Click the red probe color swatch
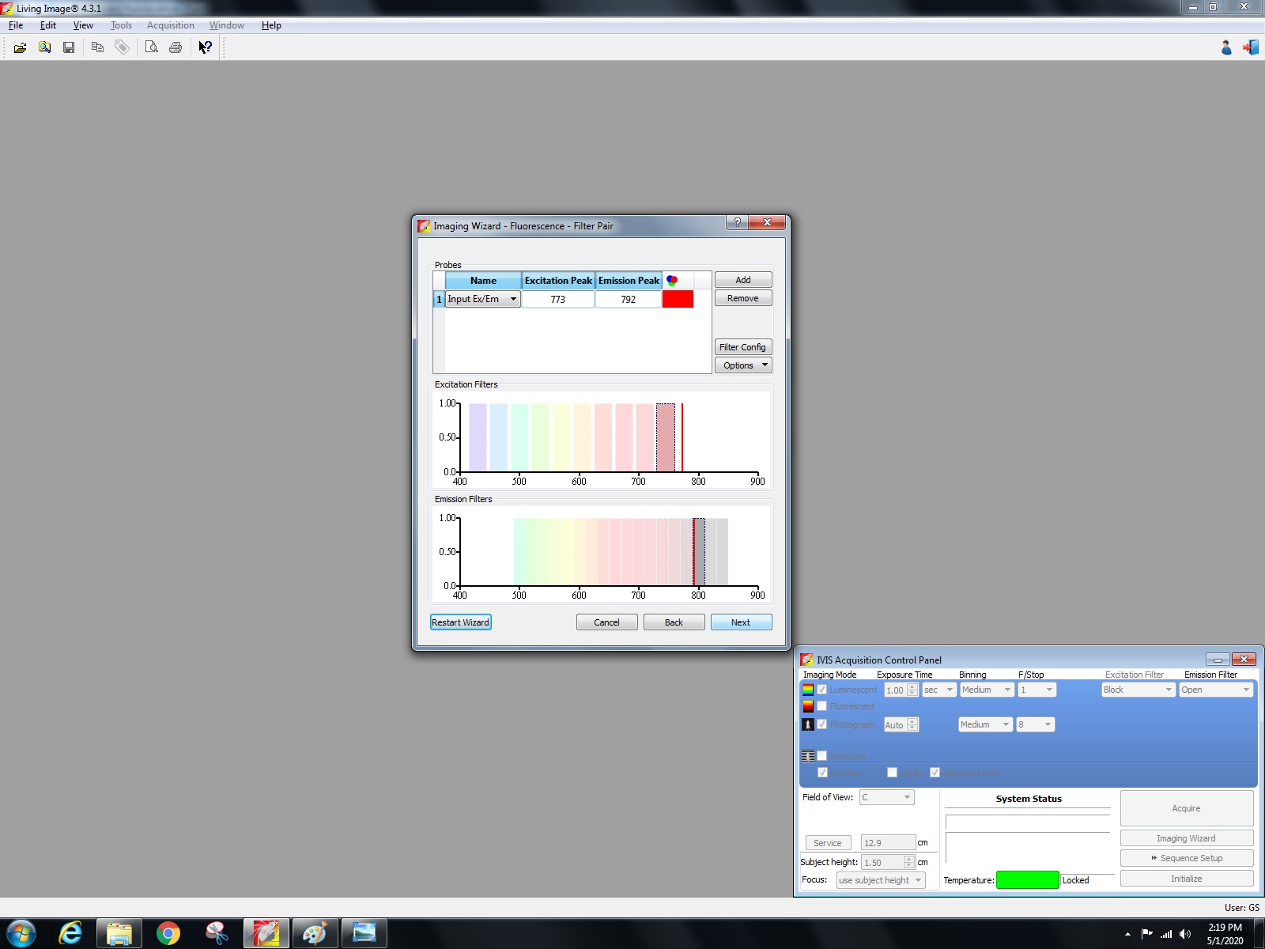 [678, 299]
